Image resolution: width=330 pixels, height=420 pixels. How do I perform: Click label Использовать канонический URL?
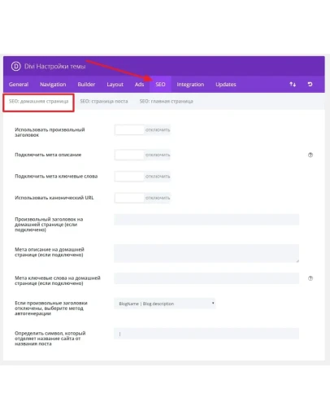point(54,198)
